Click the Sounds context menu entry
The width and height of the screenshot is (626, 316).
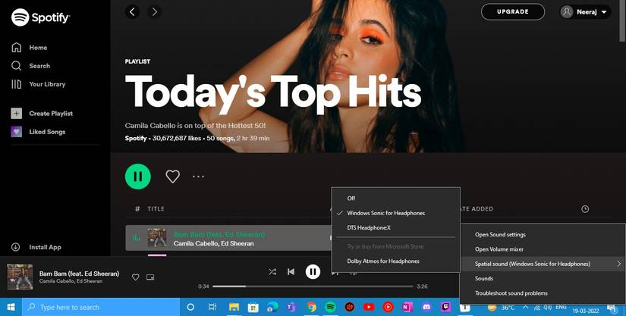pyautogui.click(x=543, y=278)
